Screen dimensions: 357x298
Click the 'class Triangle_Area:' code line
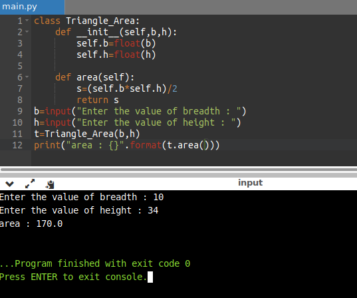point(86,21)
